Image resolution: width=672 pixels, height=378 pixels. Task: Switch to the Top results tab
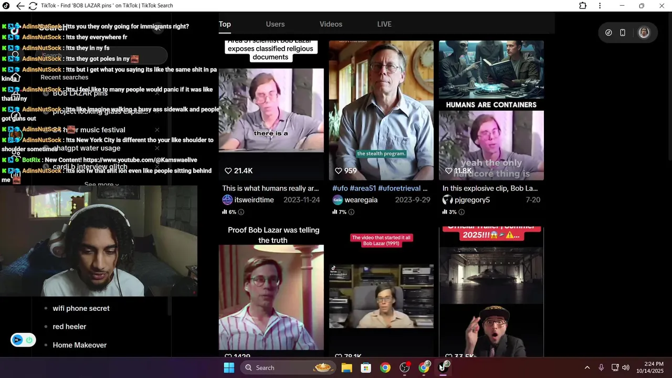coord(225,24)
